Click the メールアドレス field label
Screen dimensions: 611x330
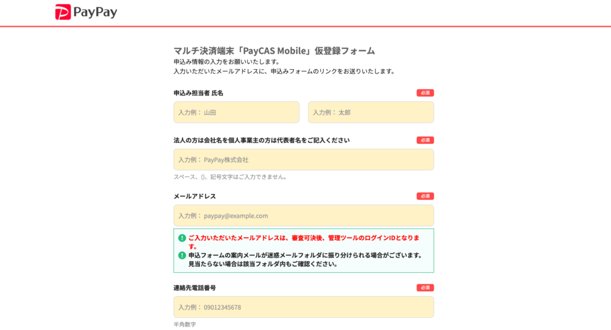195,196
